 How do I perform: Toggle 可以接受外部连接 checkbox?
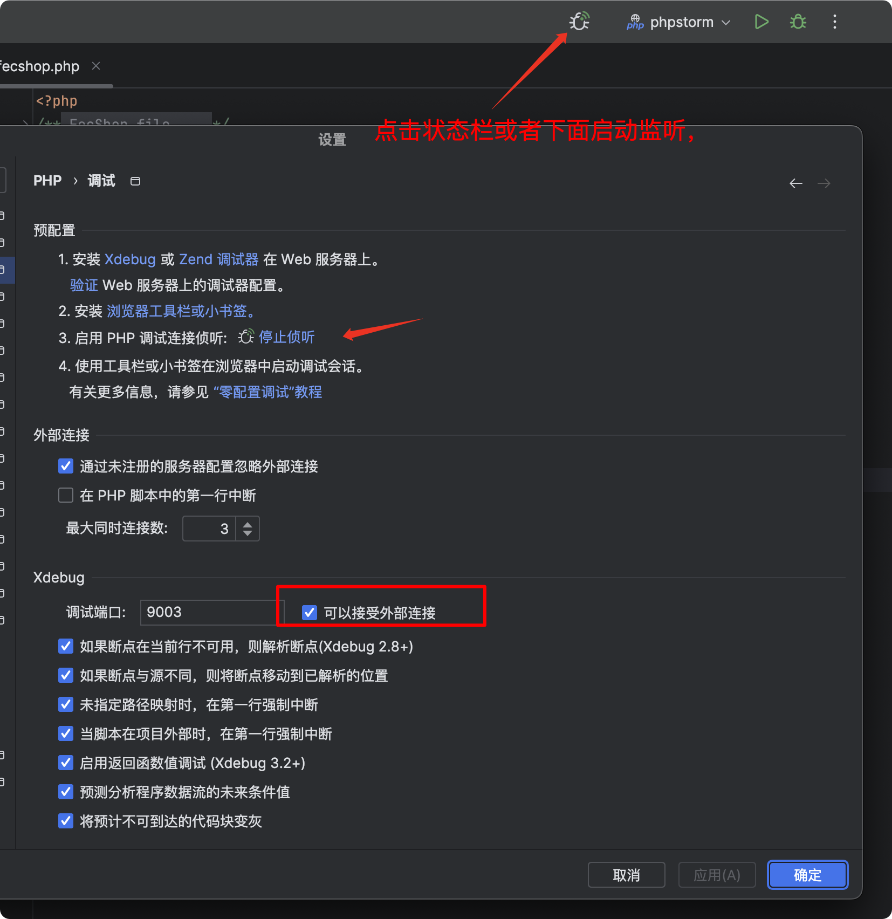click(310, 613)
